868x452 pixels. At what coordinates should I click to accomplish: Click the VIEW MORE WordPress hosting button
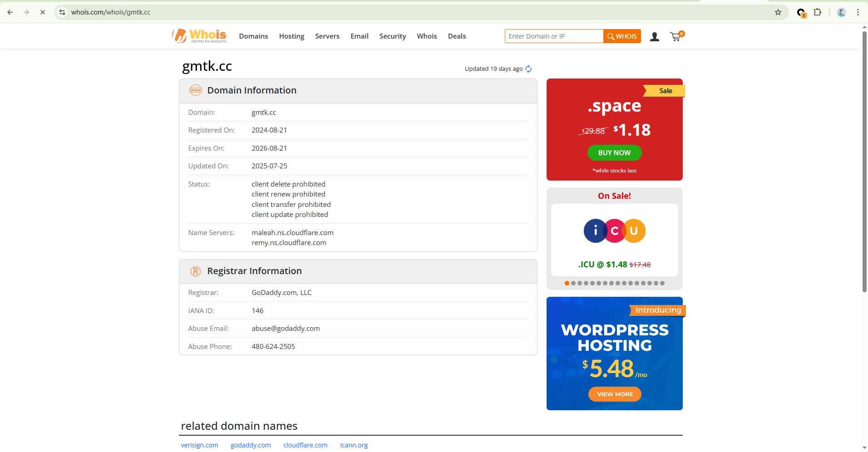[615, 394]
